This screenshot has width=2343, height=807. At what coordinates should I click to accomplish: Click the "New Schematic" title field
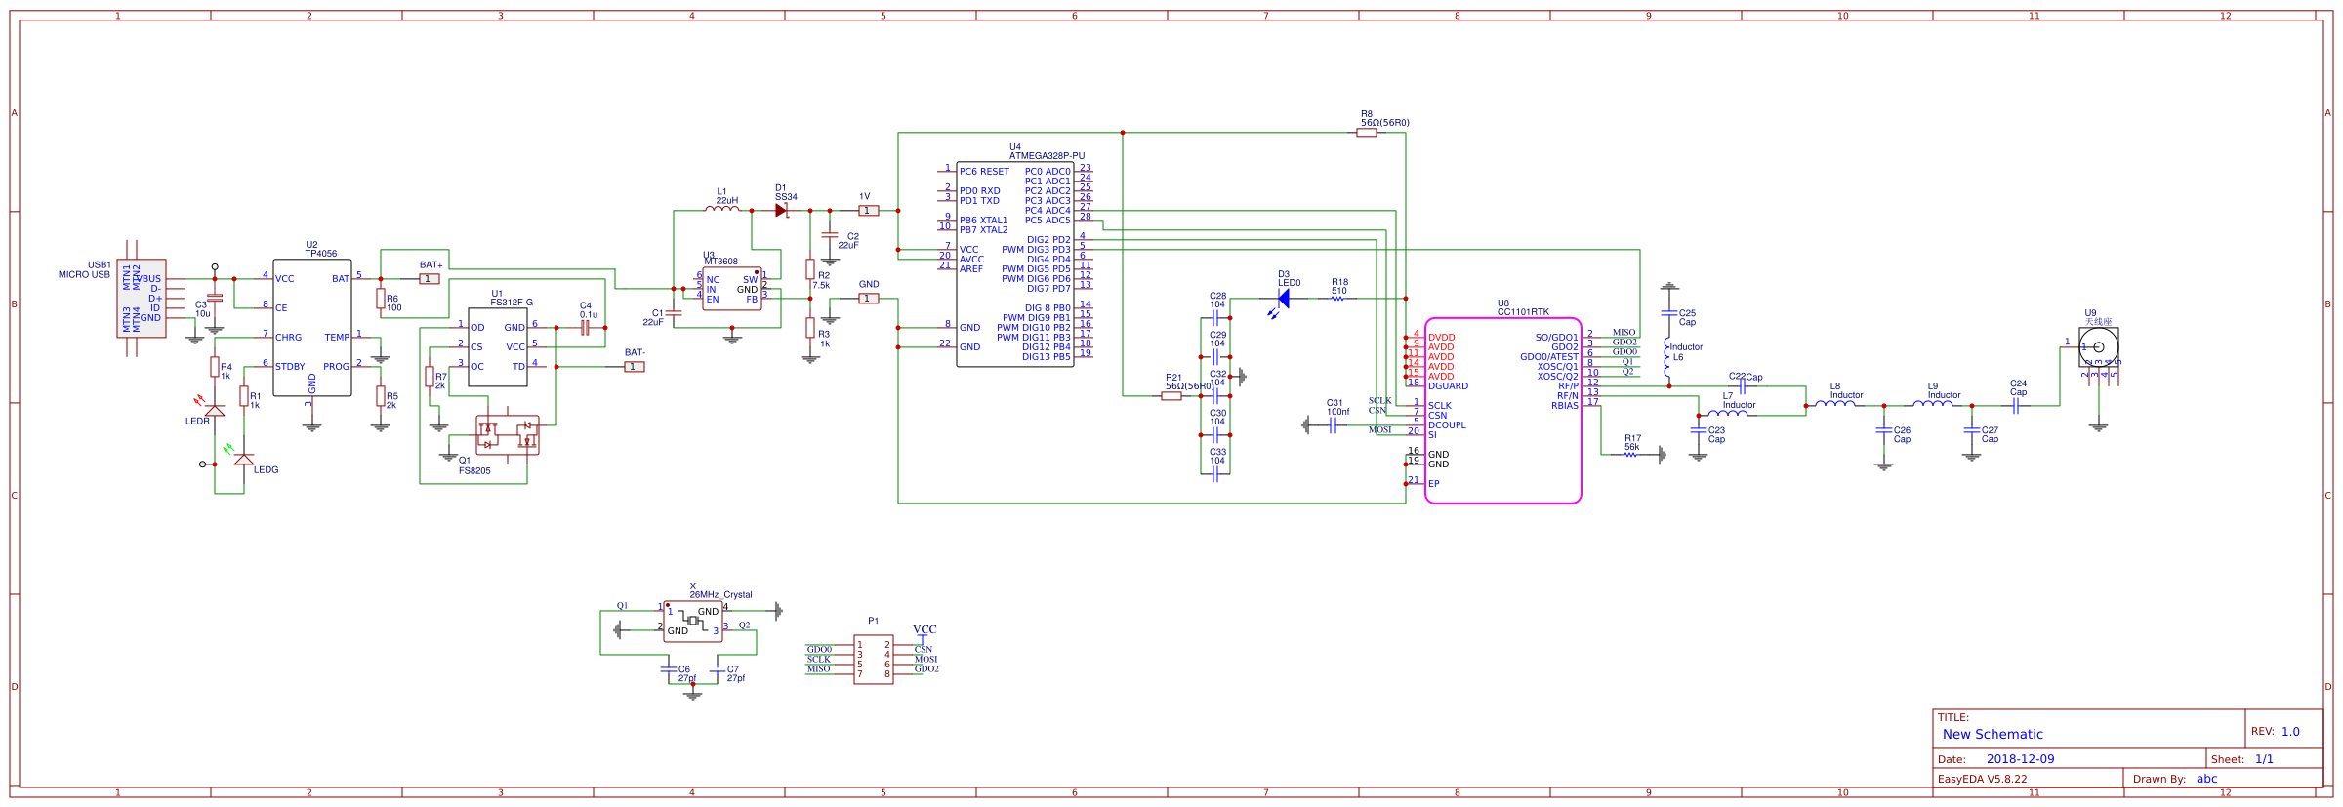point(1992,734)
